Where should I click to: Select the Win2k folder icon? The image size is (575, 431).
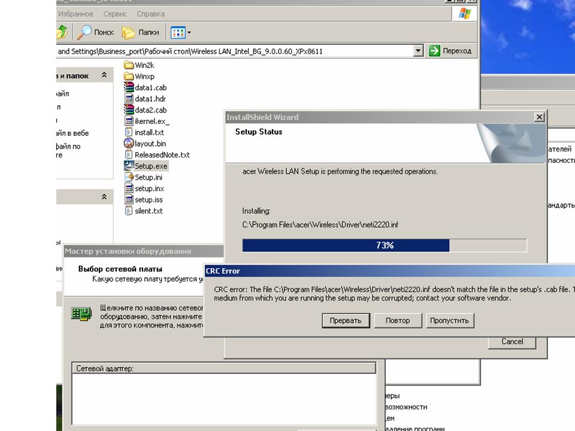(129, 65)
